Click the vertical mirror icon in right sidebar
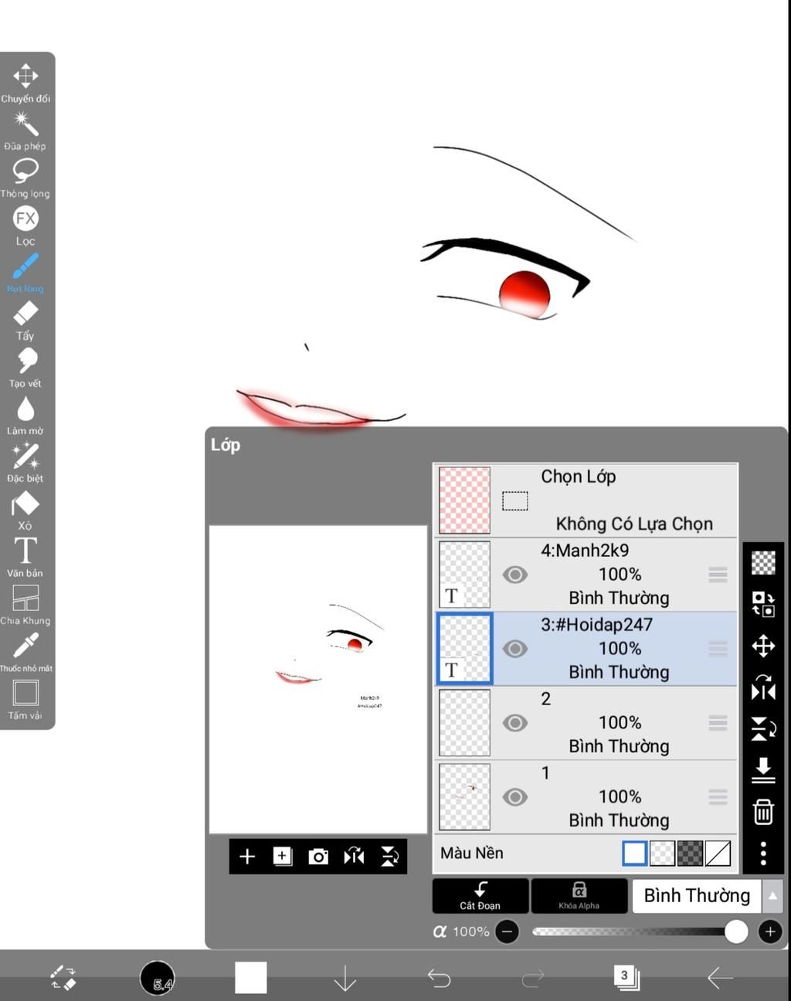Image resolution: width=791 pixels, height=1001 pixels. [763, 728]
